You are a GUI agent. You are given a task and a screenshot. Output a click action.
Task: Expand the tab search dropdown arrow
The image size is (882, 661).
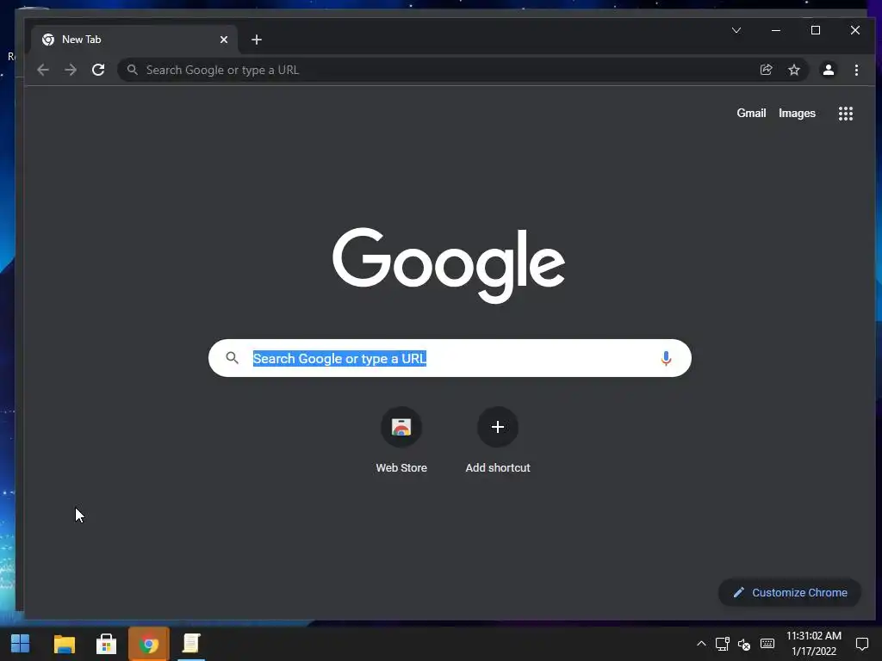pyautogui.click(x=736, y=30)
